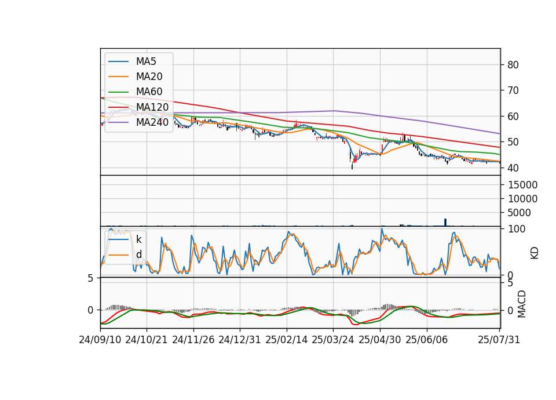Viewport: 556px width, 400px height.
Task: Click the MA240 legend label
Action: tap(152, 122)
